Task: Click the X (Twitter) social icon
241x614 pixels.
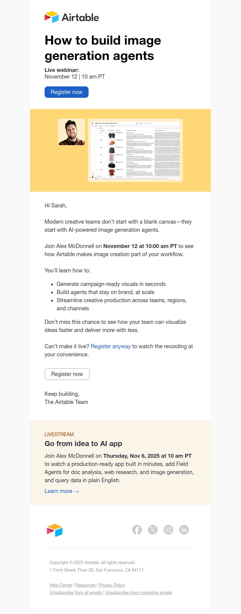Action: coord(153,530)
